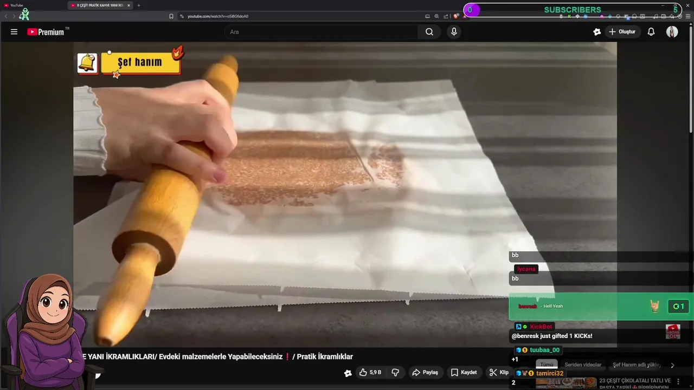This screenshot has height=390, width=694.
Task: Click the tuubaa_00 username in chat overlay
Action: point(544,350)
